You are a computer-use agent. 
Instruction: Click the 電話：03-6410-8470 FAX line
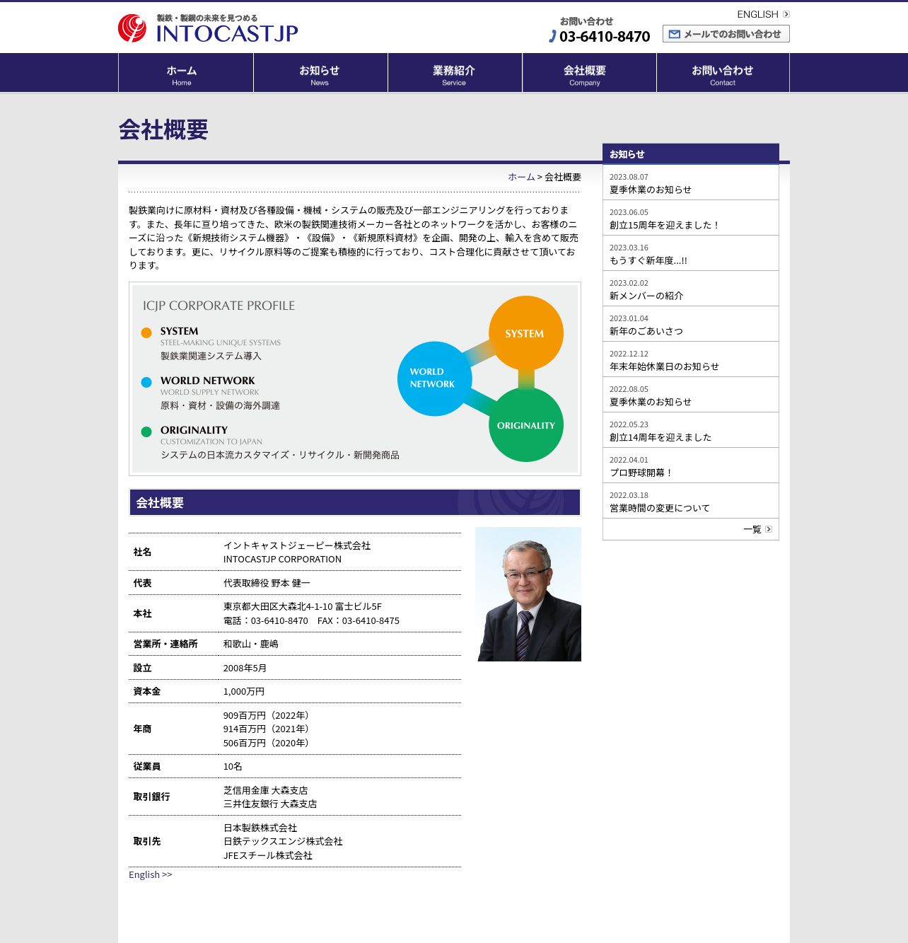coord(311,620)
